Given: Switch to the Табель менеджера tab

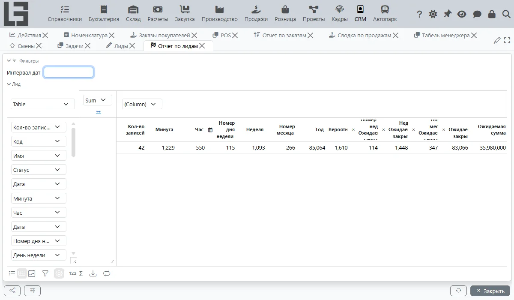Looking at the screenshot, I should pyautogui.click(x=445, y=35).
